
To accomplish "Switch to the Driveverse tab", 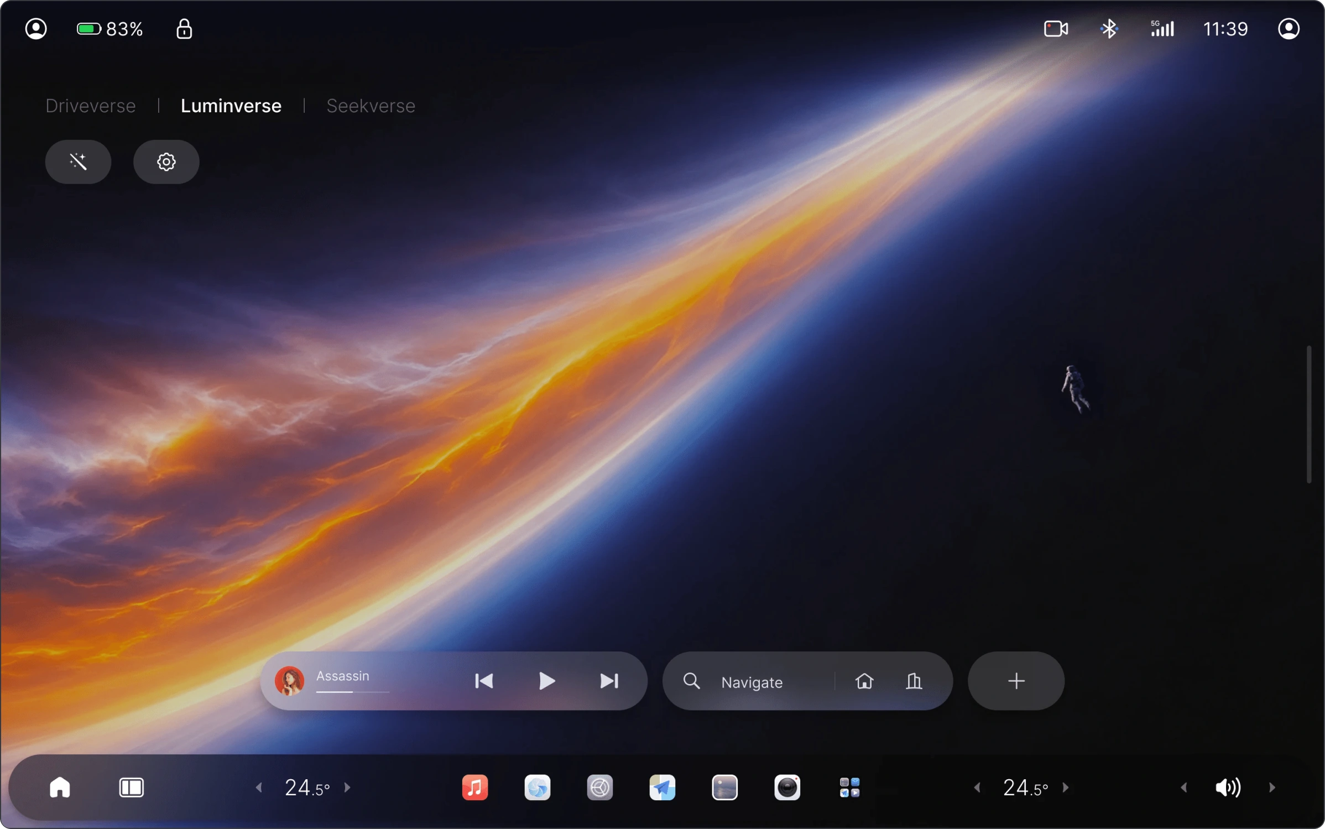I will click(91, 106).
